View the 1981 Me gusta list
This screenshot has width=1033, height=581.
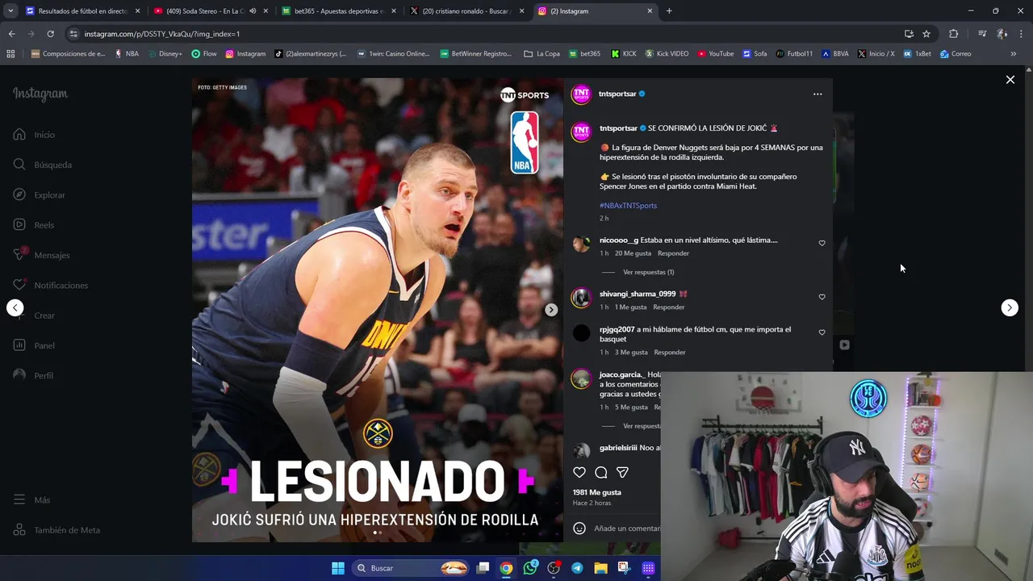point(597,492)
